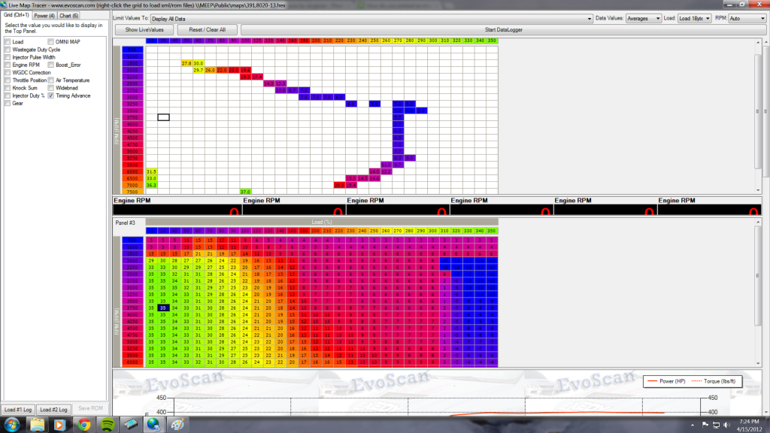Check WGDC Correction option
770x433 pixels.
click(8, 73)
